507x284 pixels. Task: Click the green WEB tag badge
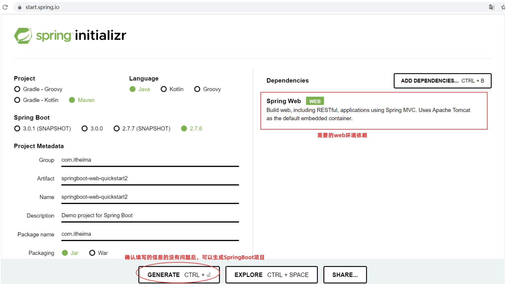coord(315,101)
